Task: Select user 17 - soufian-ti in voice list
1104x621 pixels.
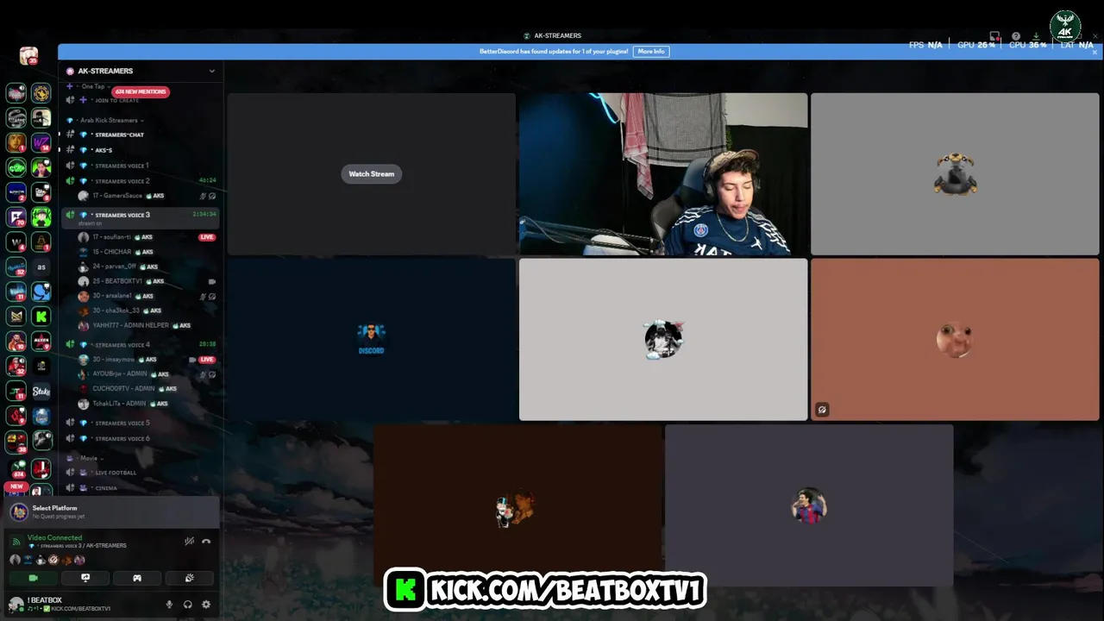Action: [147, 237]
